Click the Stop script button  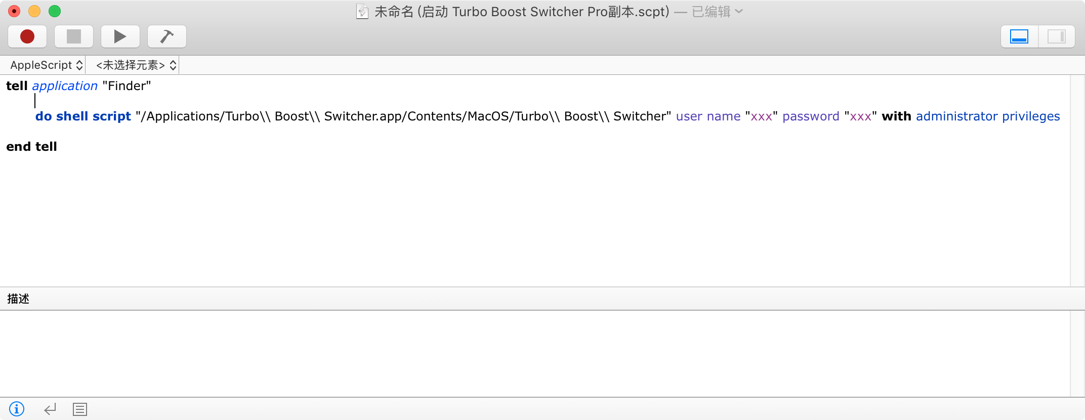coord(74,36)
